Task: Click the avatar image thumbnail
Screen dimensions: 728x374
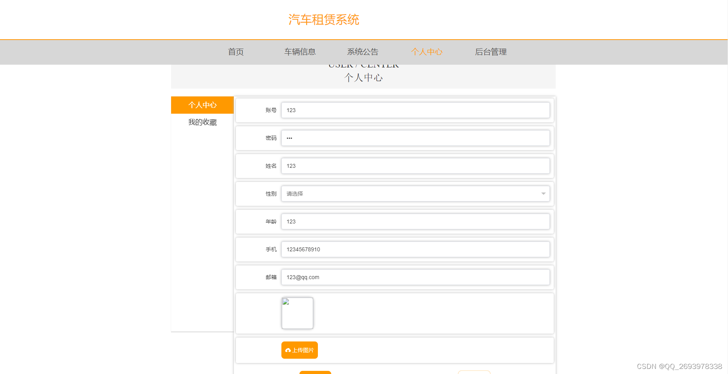Action: click(x=297, y=313)
